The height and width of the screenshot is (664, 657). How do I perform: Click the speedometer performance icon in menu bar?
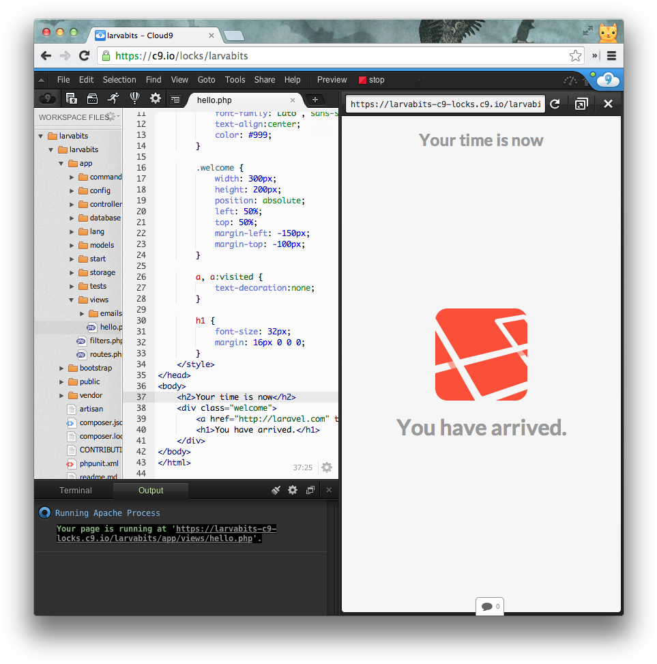pyautogui.click(x=570, y=80)
